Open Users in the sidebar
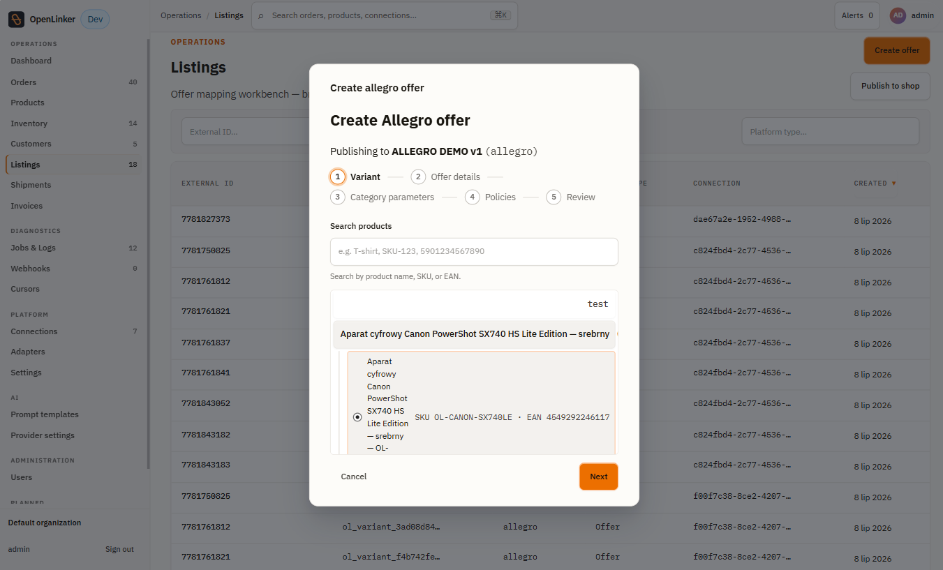Viewport: 943px width, 570px height. click(73, 477)
